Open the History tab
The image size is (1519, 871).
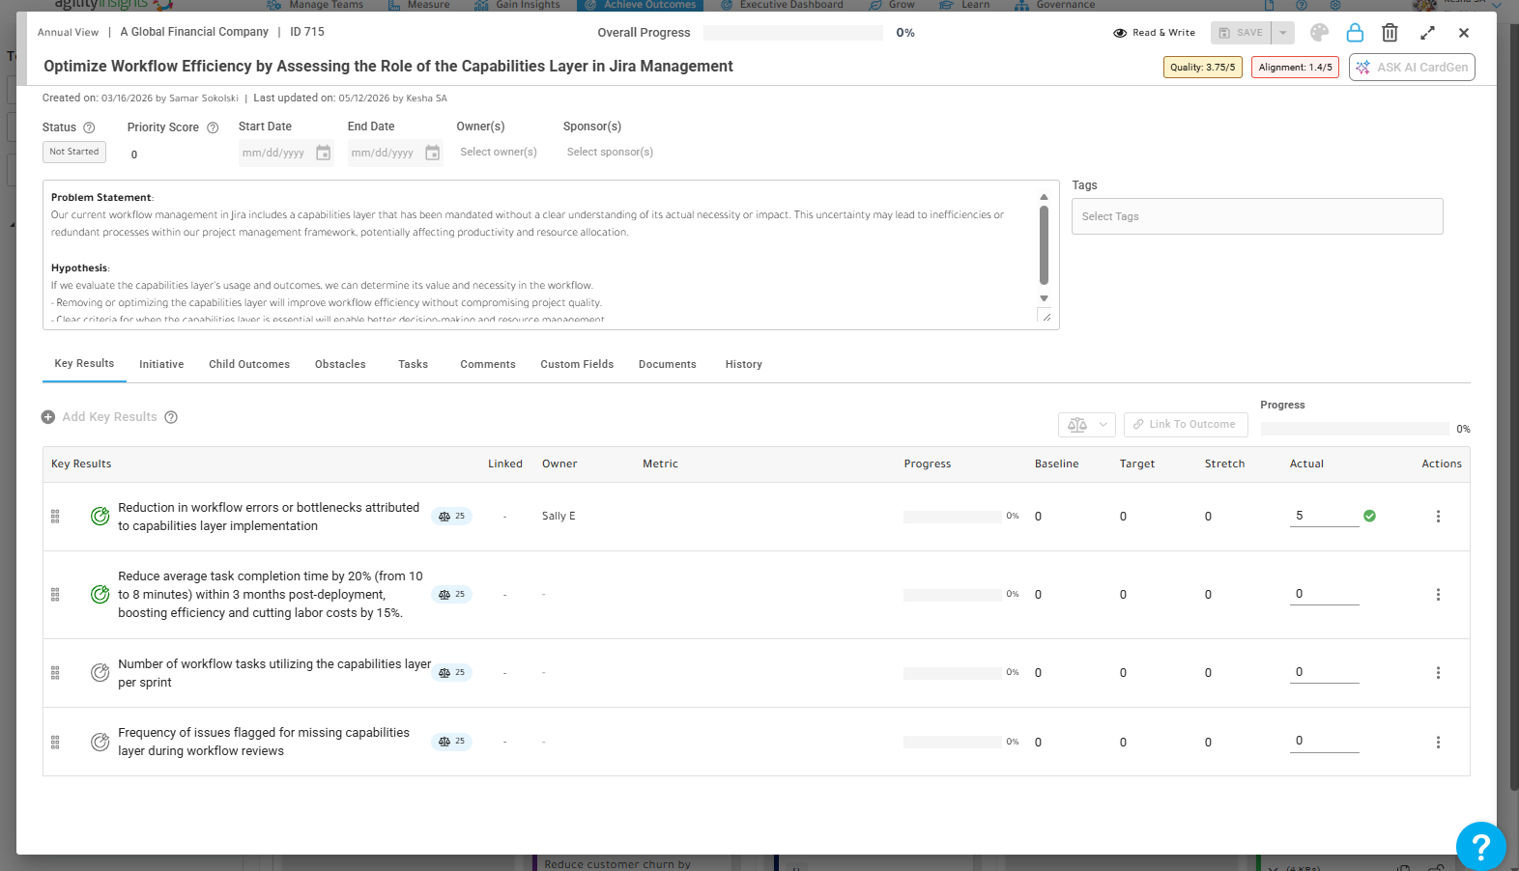pyautogui.click(x=744, y=365)
